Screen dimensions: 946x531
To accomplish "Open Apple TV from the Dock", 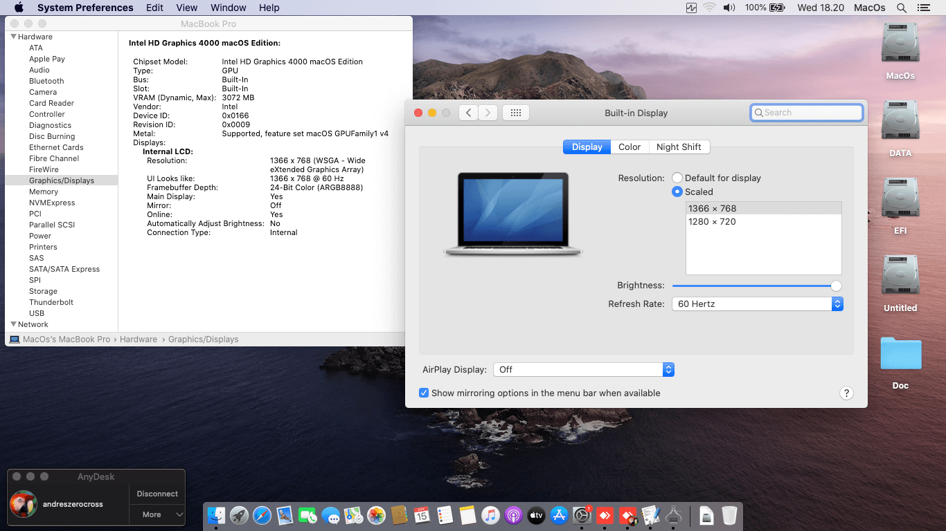I will click(536, 515).
